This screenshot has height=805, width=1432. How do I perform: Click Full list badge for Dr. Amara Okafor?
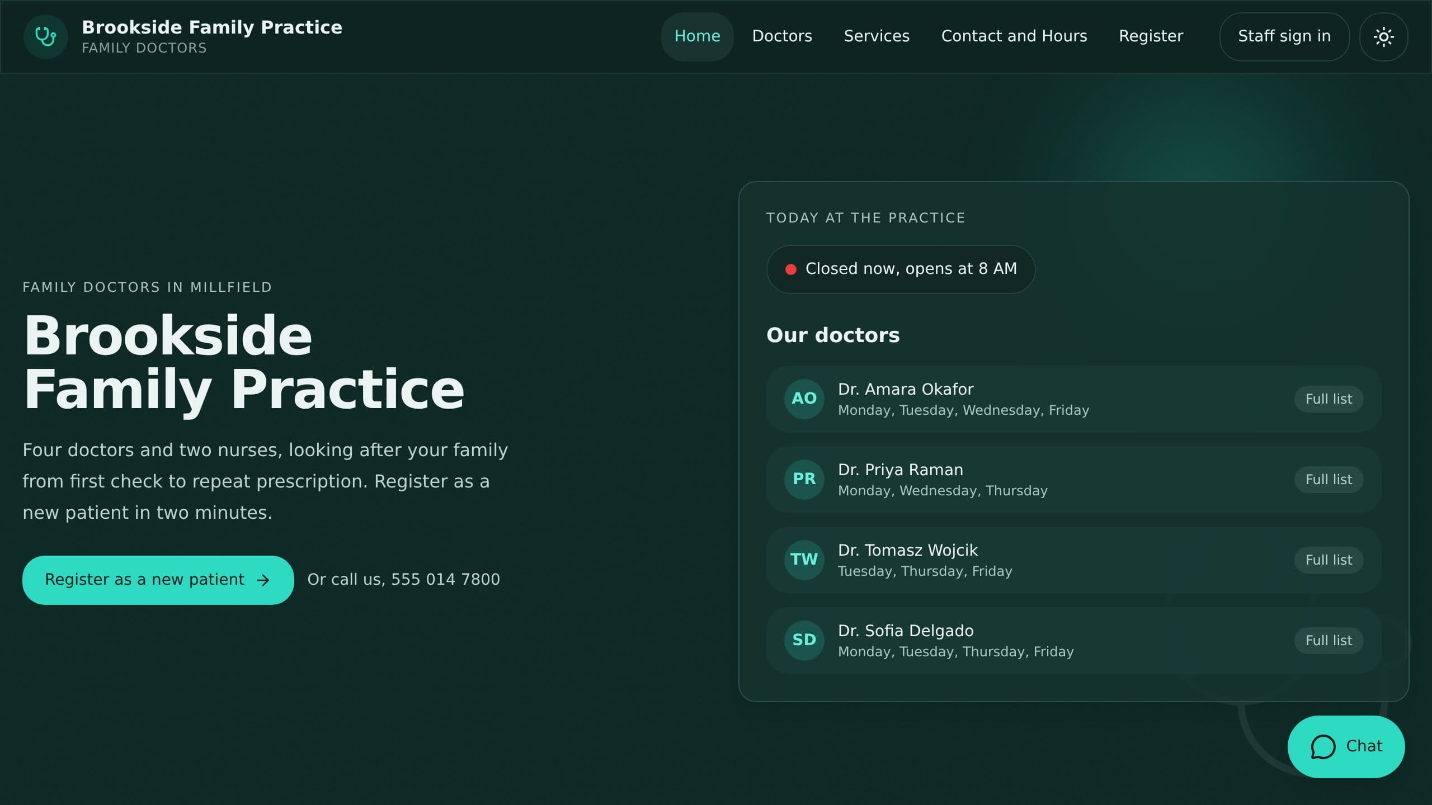point(1329,399)
